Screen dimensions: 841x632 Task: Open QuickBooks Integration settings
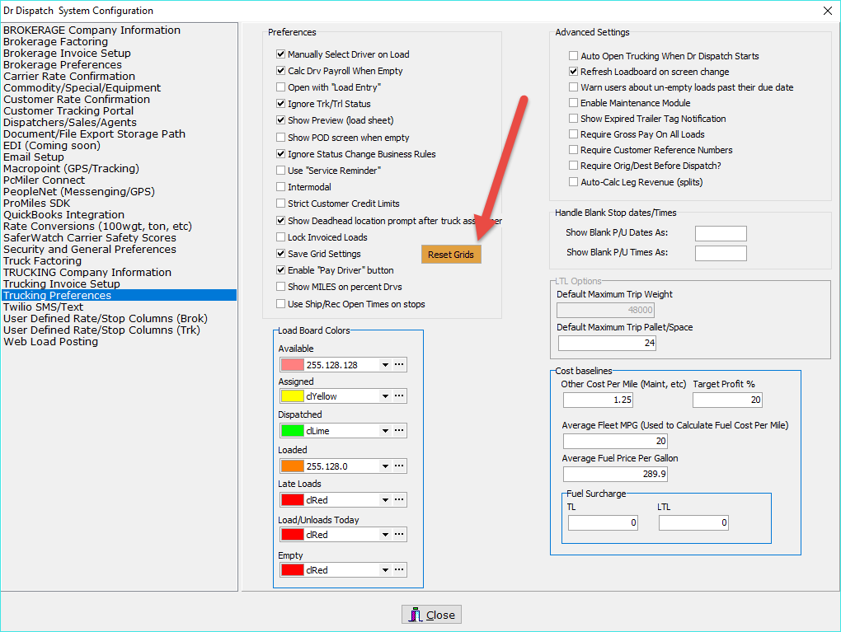click(63, 214)
